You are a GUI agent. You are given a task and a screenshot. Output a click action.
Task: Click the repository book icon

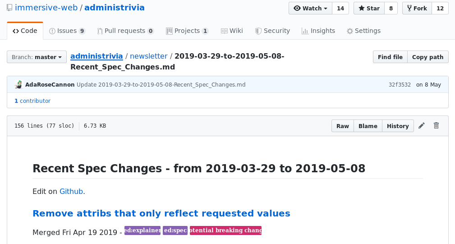click(x=9, y=8)
